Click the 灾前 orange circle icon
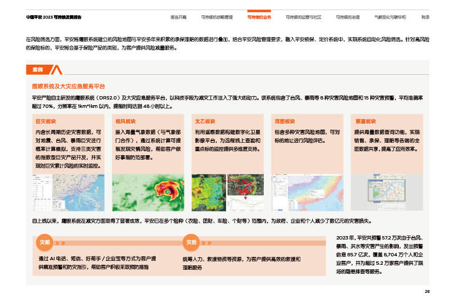The image size is (455, 303). (x=44, y=242)
